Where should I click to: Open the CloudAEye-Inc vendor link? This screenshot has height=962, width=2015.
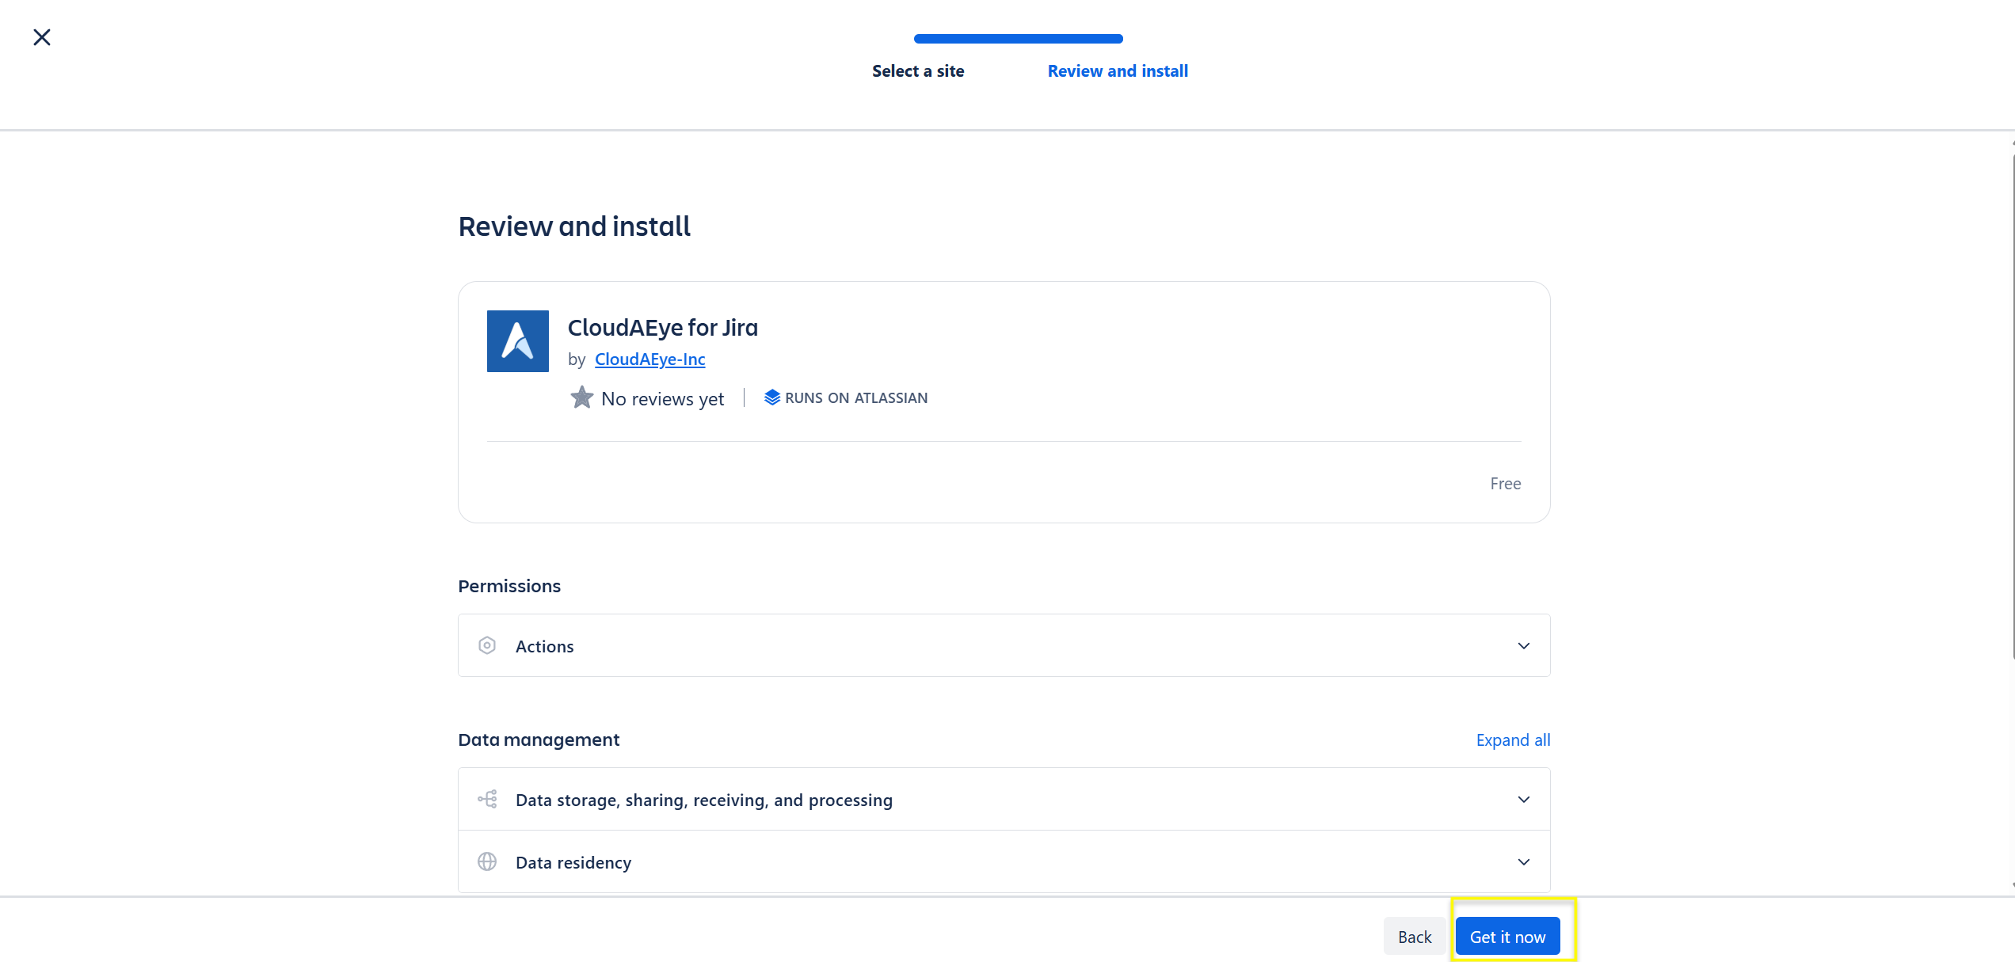(649, 359)
